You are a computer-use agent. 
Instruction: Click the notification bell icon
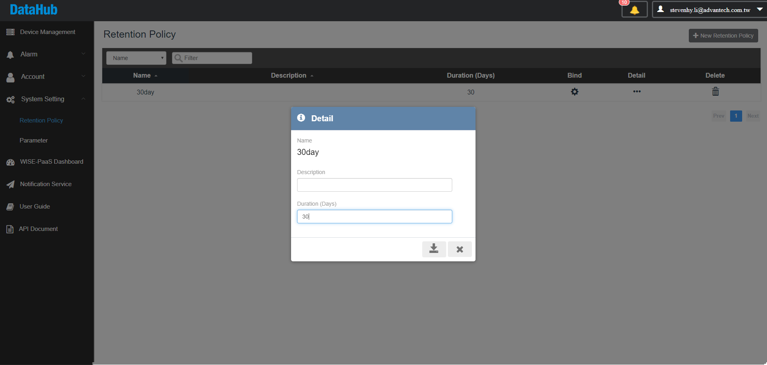coord(634,10)
